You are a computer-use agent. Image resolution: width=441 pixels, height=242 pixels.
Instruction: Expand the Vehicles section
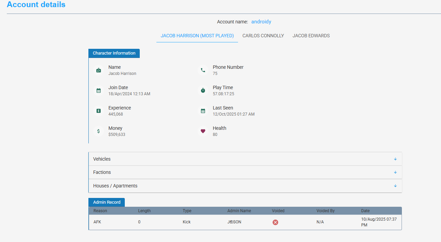245,159
